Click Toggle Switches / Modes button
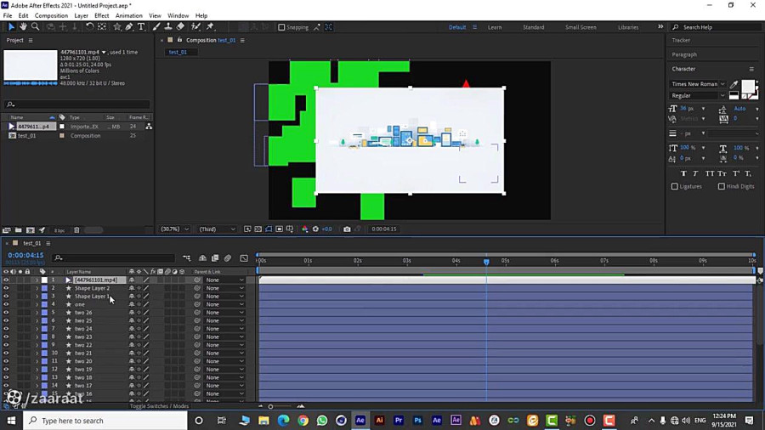Image resolution: width=765 pixels, height=430 pixels. [159, 406]
